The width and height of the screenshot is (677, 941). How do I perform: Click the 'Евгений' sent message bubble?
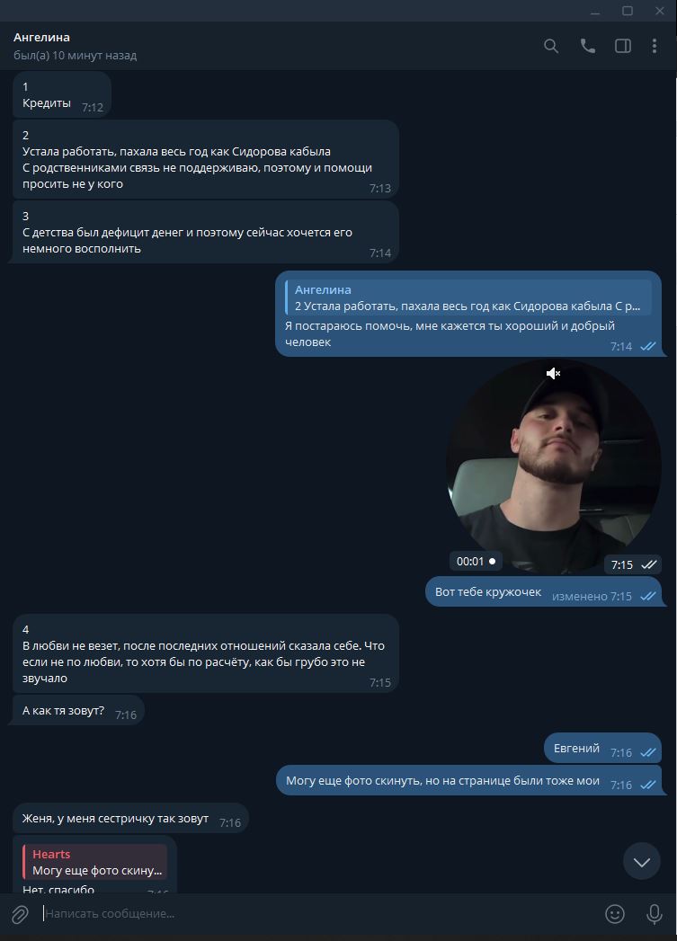click(x=576, y=749)
